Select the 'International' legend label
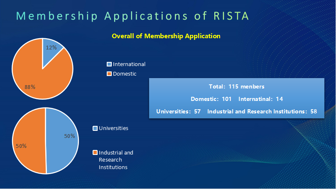336x189 pixels. click(x=129, y=64)
